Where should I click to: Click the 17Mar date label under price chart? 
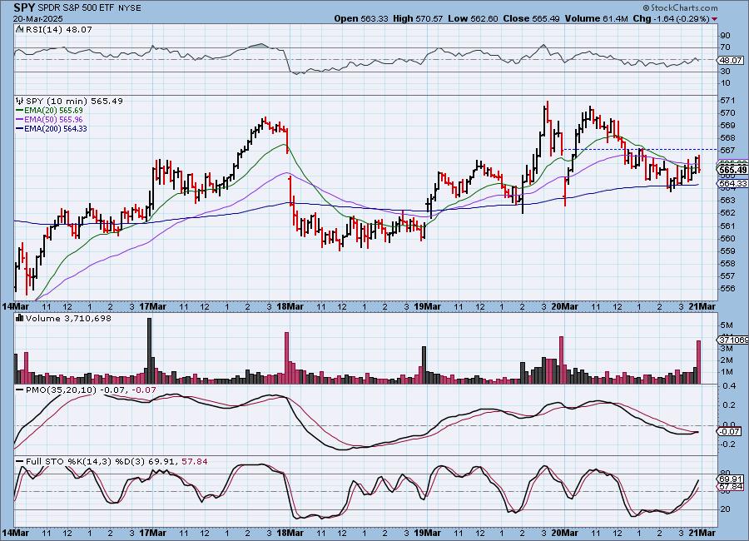tap(153, 306)
